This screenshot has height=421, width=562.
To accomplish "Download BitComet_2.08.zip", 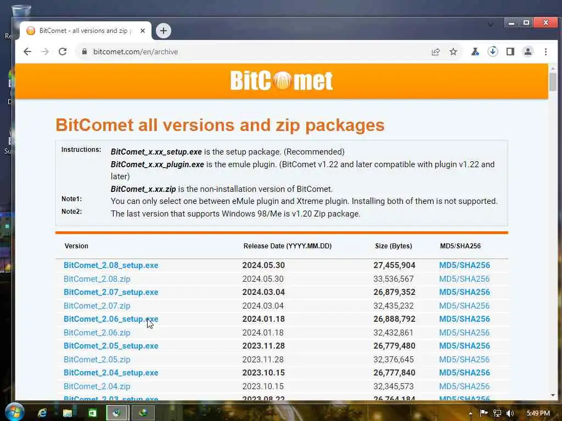I will (97, 279).
